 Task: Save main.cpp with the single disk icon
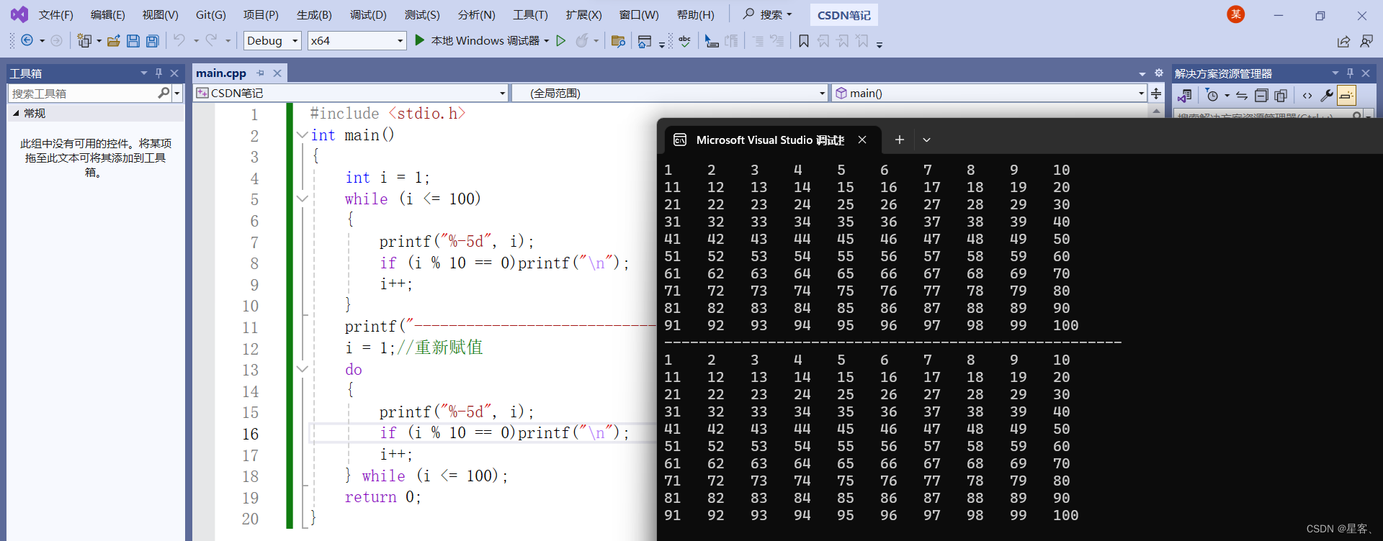pos(133,41)
